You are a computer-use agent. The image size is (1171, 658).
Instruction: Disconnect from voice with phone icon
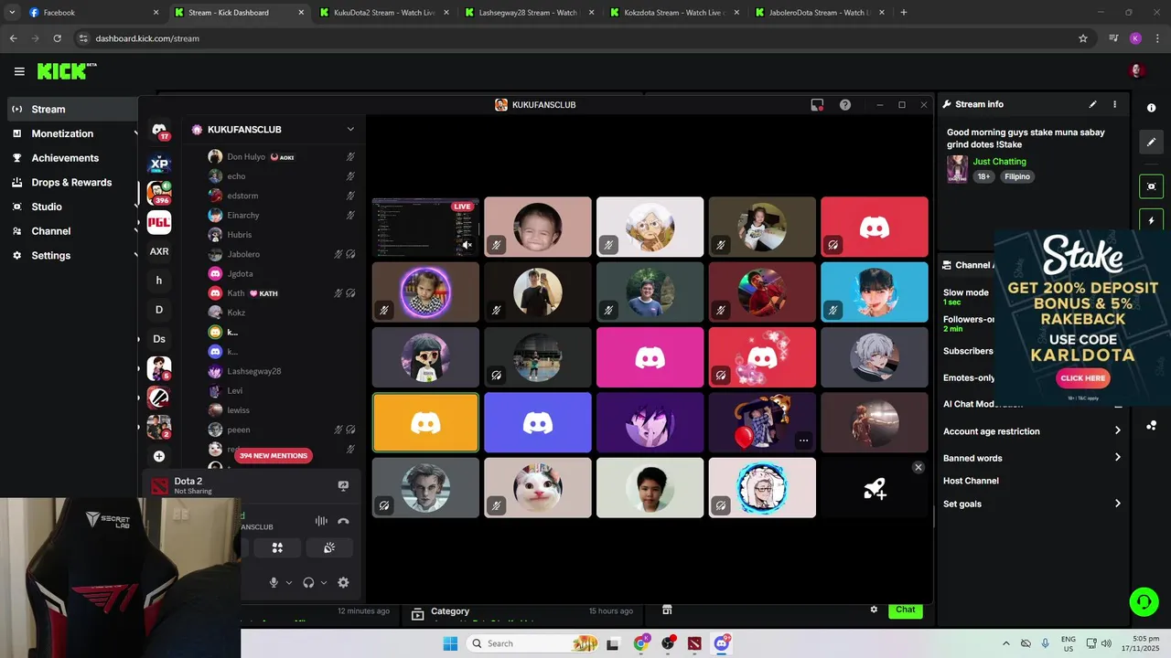pos(343,521)
